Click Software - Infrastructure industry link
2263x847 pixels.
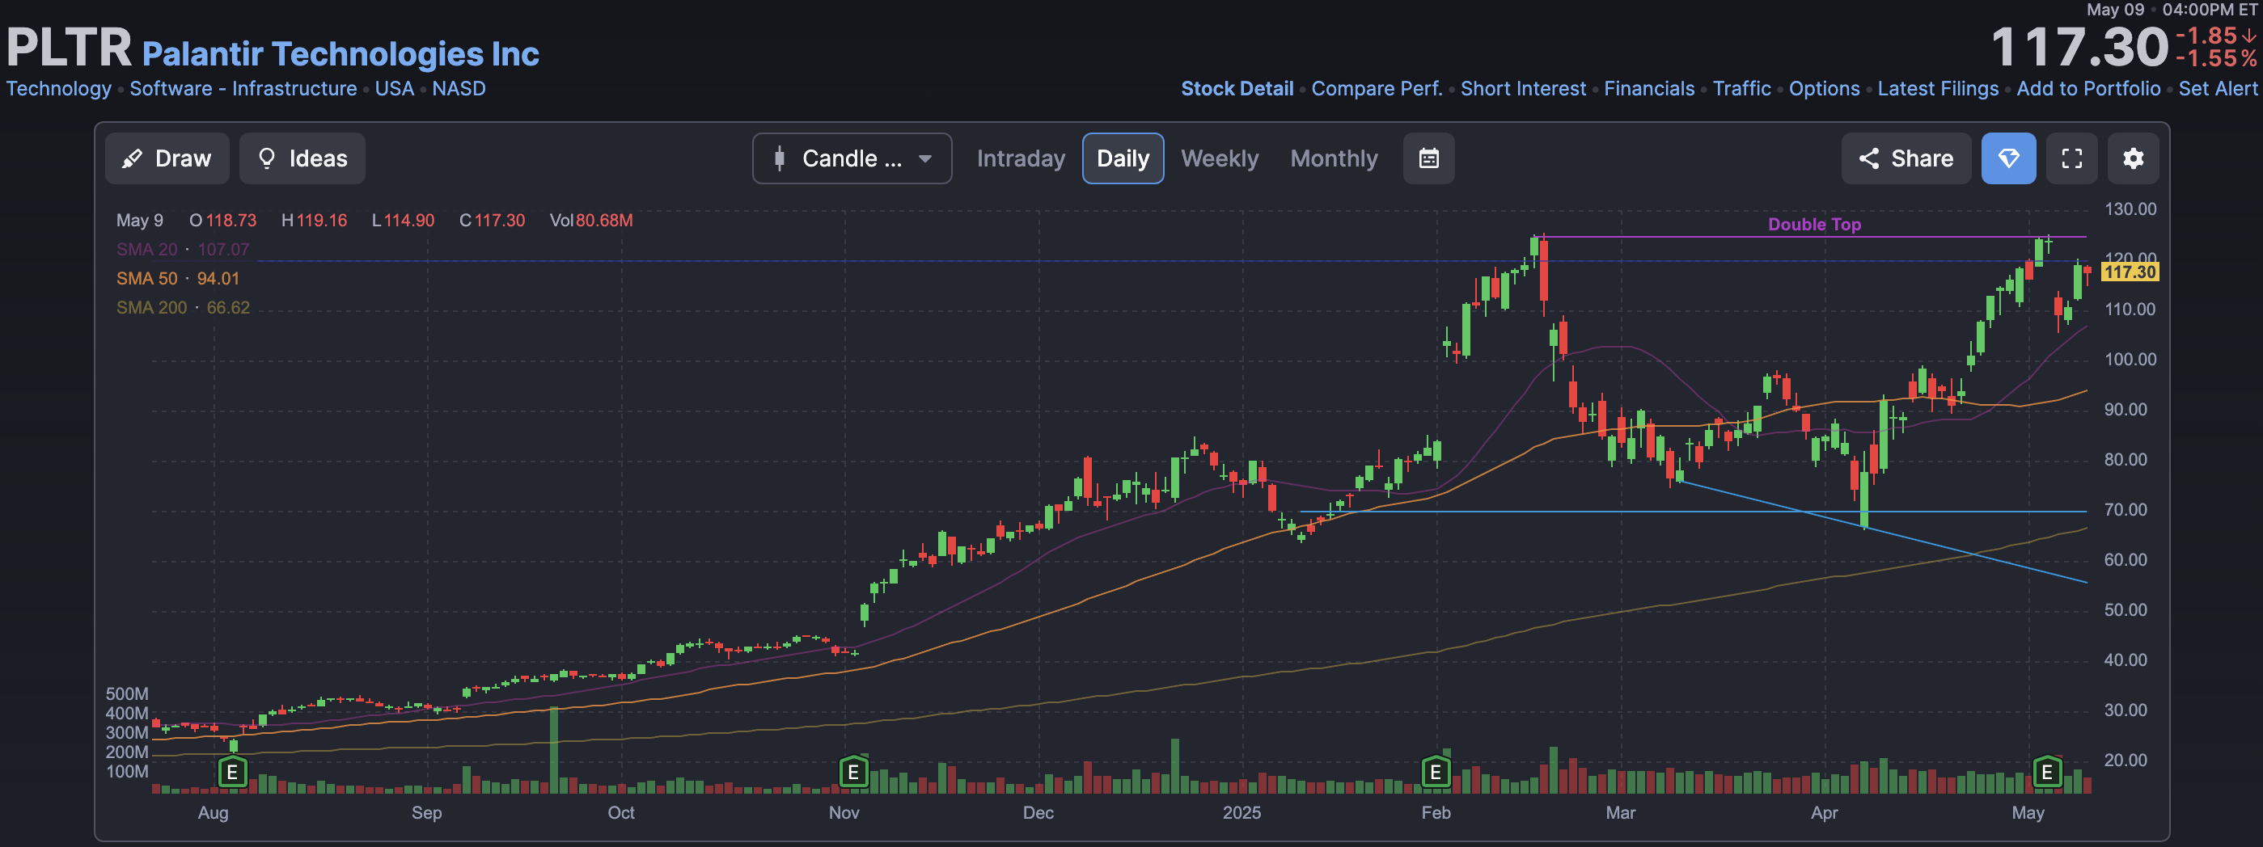tap(243, 89)
